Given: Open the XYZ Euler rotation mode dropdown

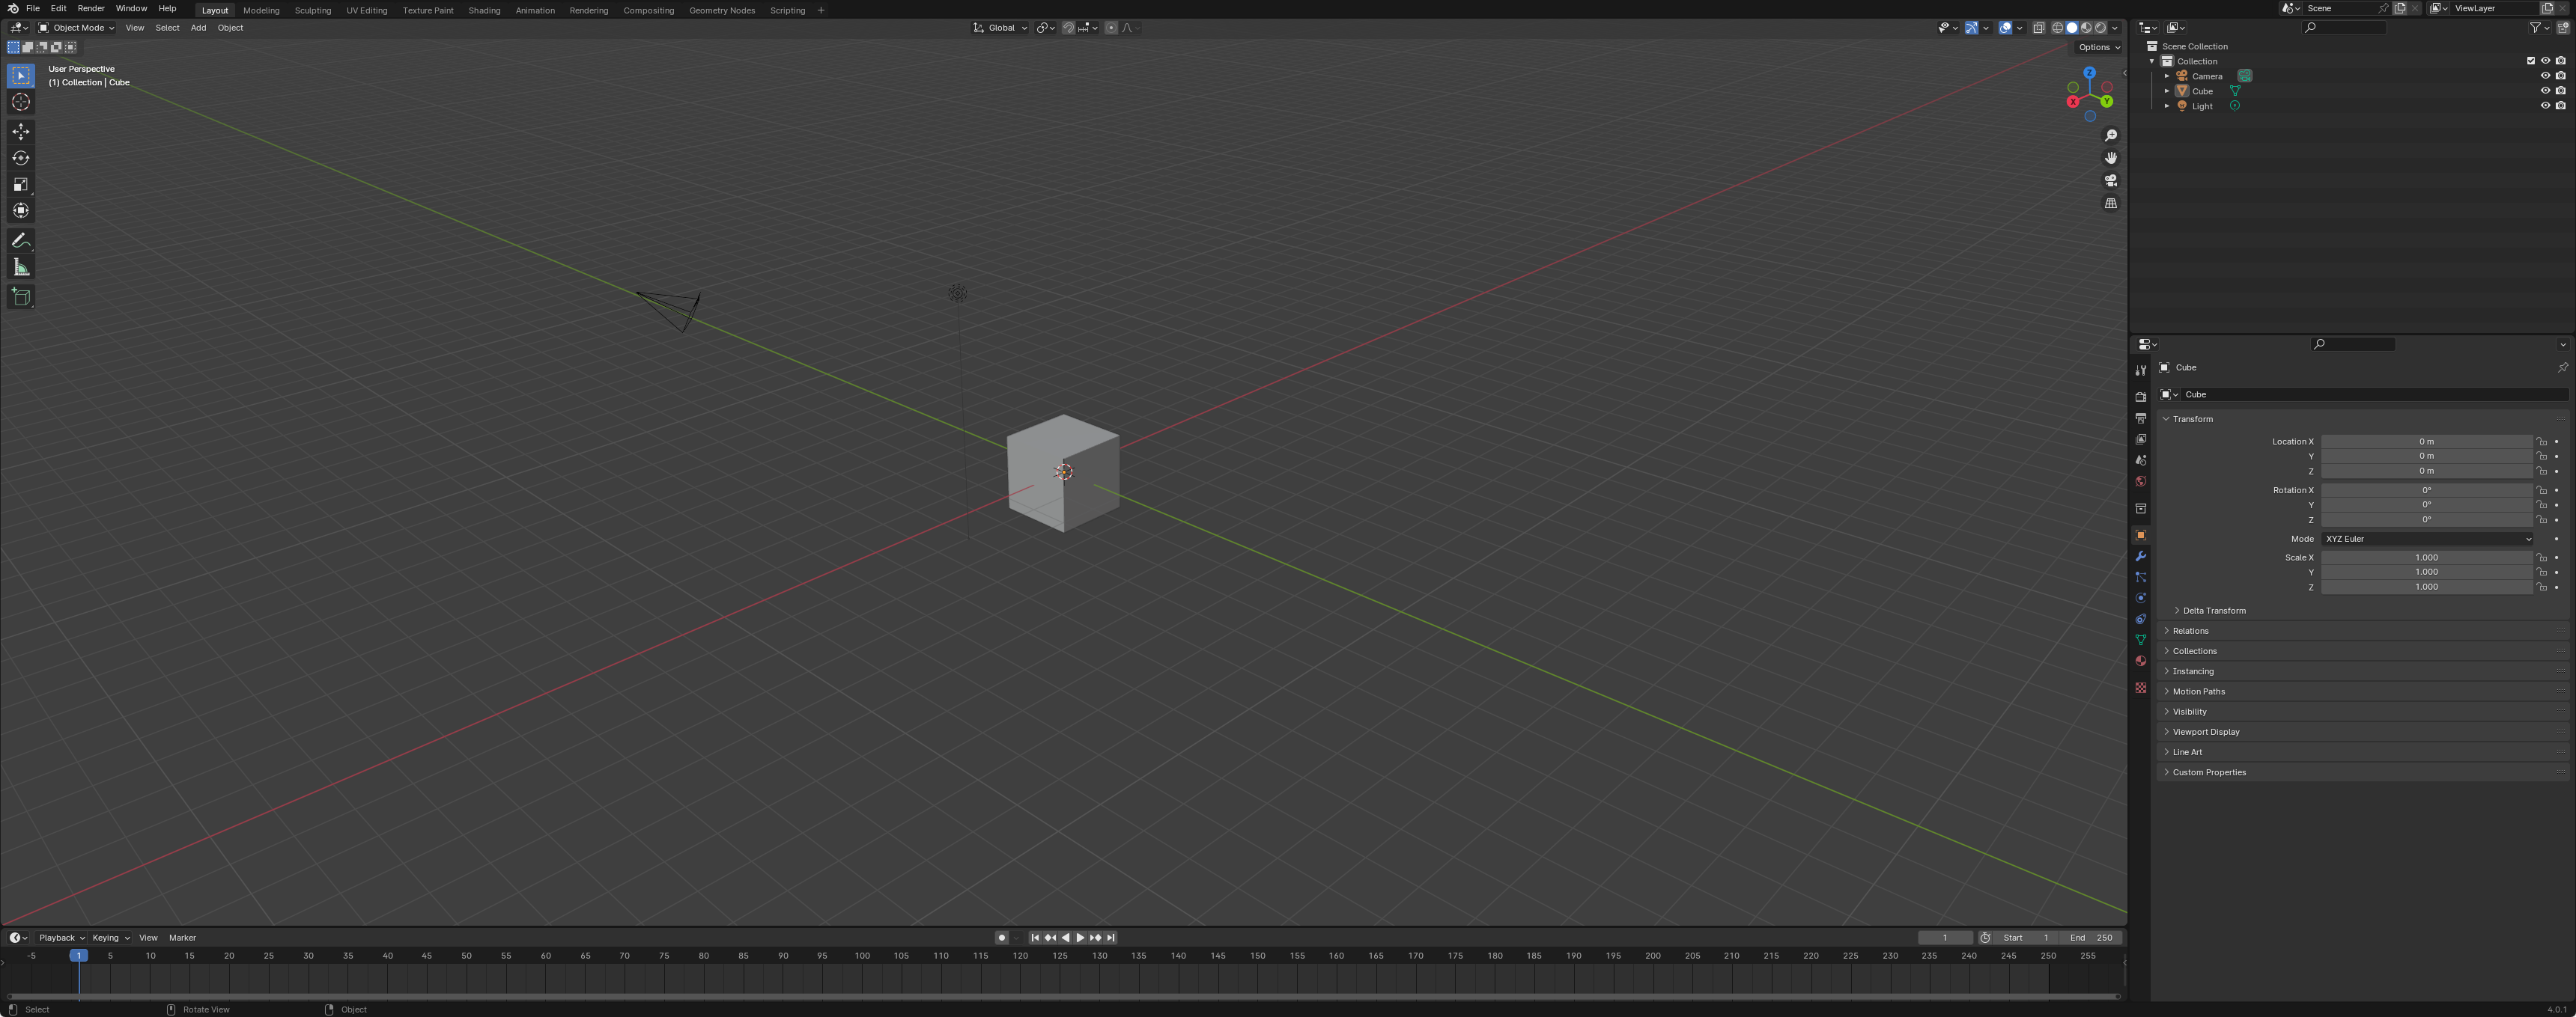Looking at the screenshot, I should pos(2427,539).
